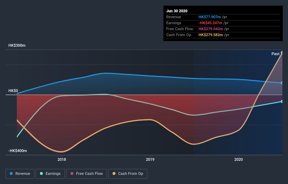This screenshot has height=184, width=288.
Task: Click the HK$300m axis label
Action: (x=17, y=45)
